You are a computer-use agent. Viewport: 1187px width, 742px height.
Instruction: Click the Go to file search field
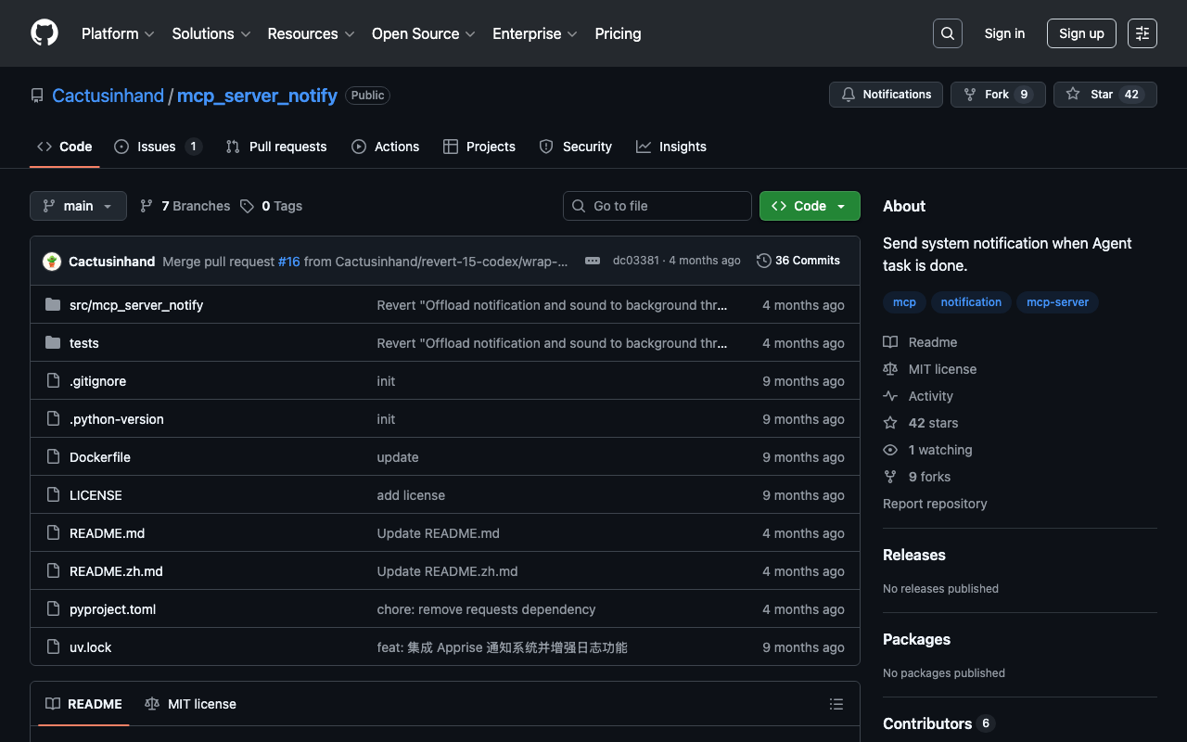coord(657,206)
